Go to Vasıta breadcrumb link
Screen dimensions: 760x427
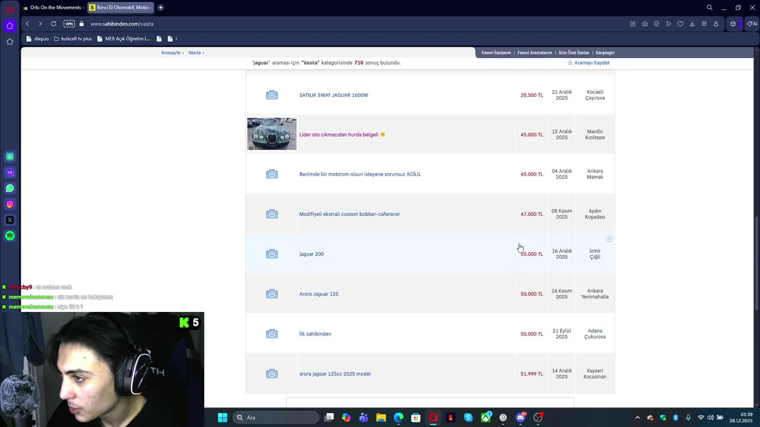point(194,53)
